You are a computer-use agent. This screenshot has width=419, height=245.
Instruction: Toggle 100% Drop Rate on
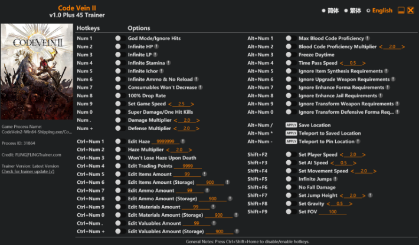pyautogui.click(x=120, y=95)
